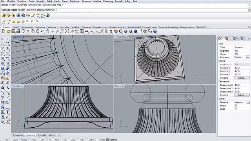The width and height of the screenshot is (251, 141).
Task: Click the red car icon in toolbar
Action: 87,31
